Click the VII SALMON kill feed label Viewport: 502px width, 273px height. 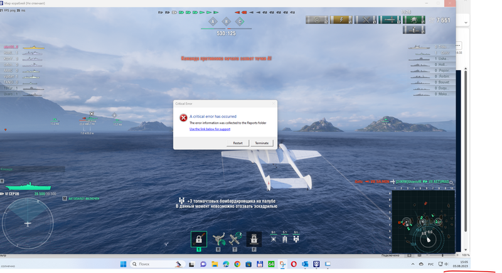pyautogui.click(x=379, y=181)
